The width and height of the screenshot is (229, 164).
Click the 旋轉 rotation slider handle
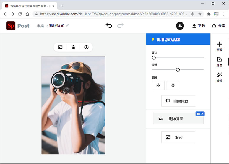[178, 70]
